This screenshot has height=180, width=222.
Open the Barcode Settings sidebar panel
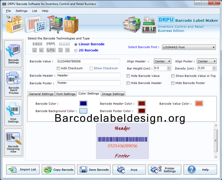(x=13, y=54)
